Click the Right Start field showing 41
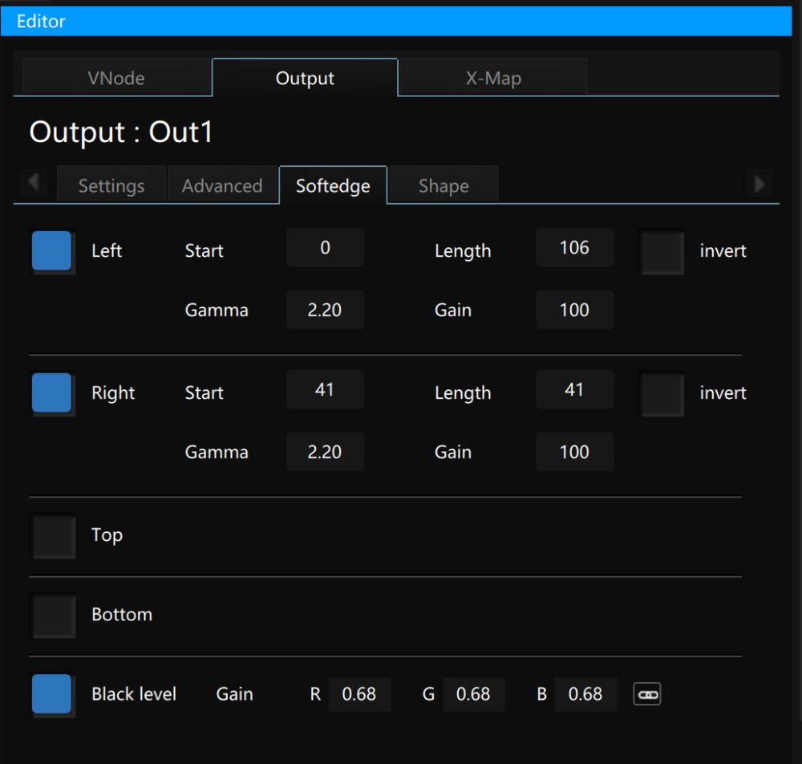Image resolution: width=802 pixels, height=764 pixels. click(326, 389)
